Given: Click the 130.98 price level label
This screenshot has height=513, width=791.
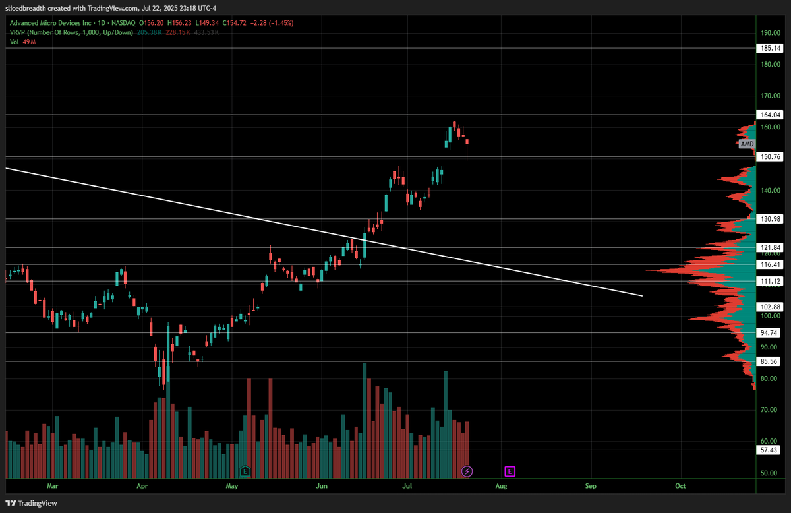Looking at the screenshot, I should [771, 219].
